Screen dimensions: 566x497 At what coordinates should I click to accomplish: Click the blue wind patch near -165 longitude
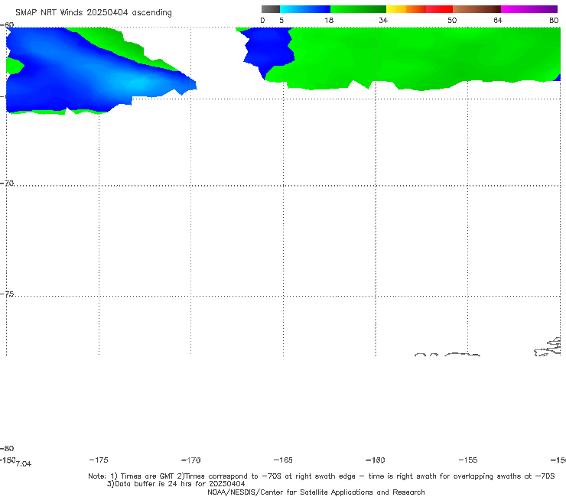(x=269, y=49)
